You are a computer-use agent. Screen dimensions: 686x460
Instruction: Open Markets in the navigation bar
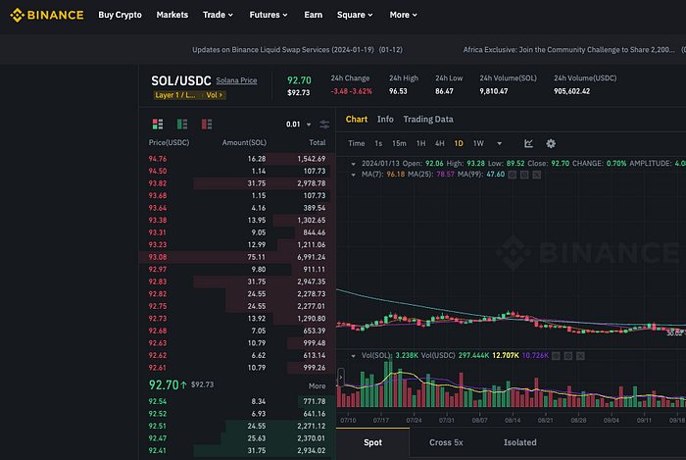(x=172, y=15)
